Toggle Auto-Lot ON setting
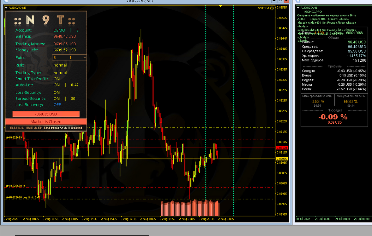This screenshot has width=372, height=236. click(57, 85)
